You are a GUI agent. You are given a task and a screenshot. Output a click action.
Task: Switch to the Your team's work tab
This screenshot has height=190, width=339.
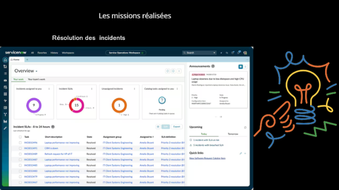(x=36, y=79)
